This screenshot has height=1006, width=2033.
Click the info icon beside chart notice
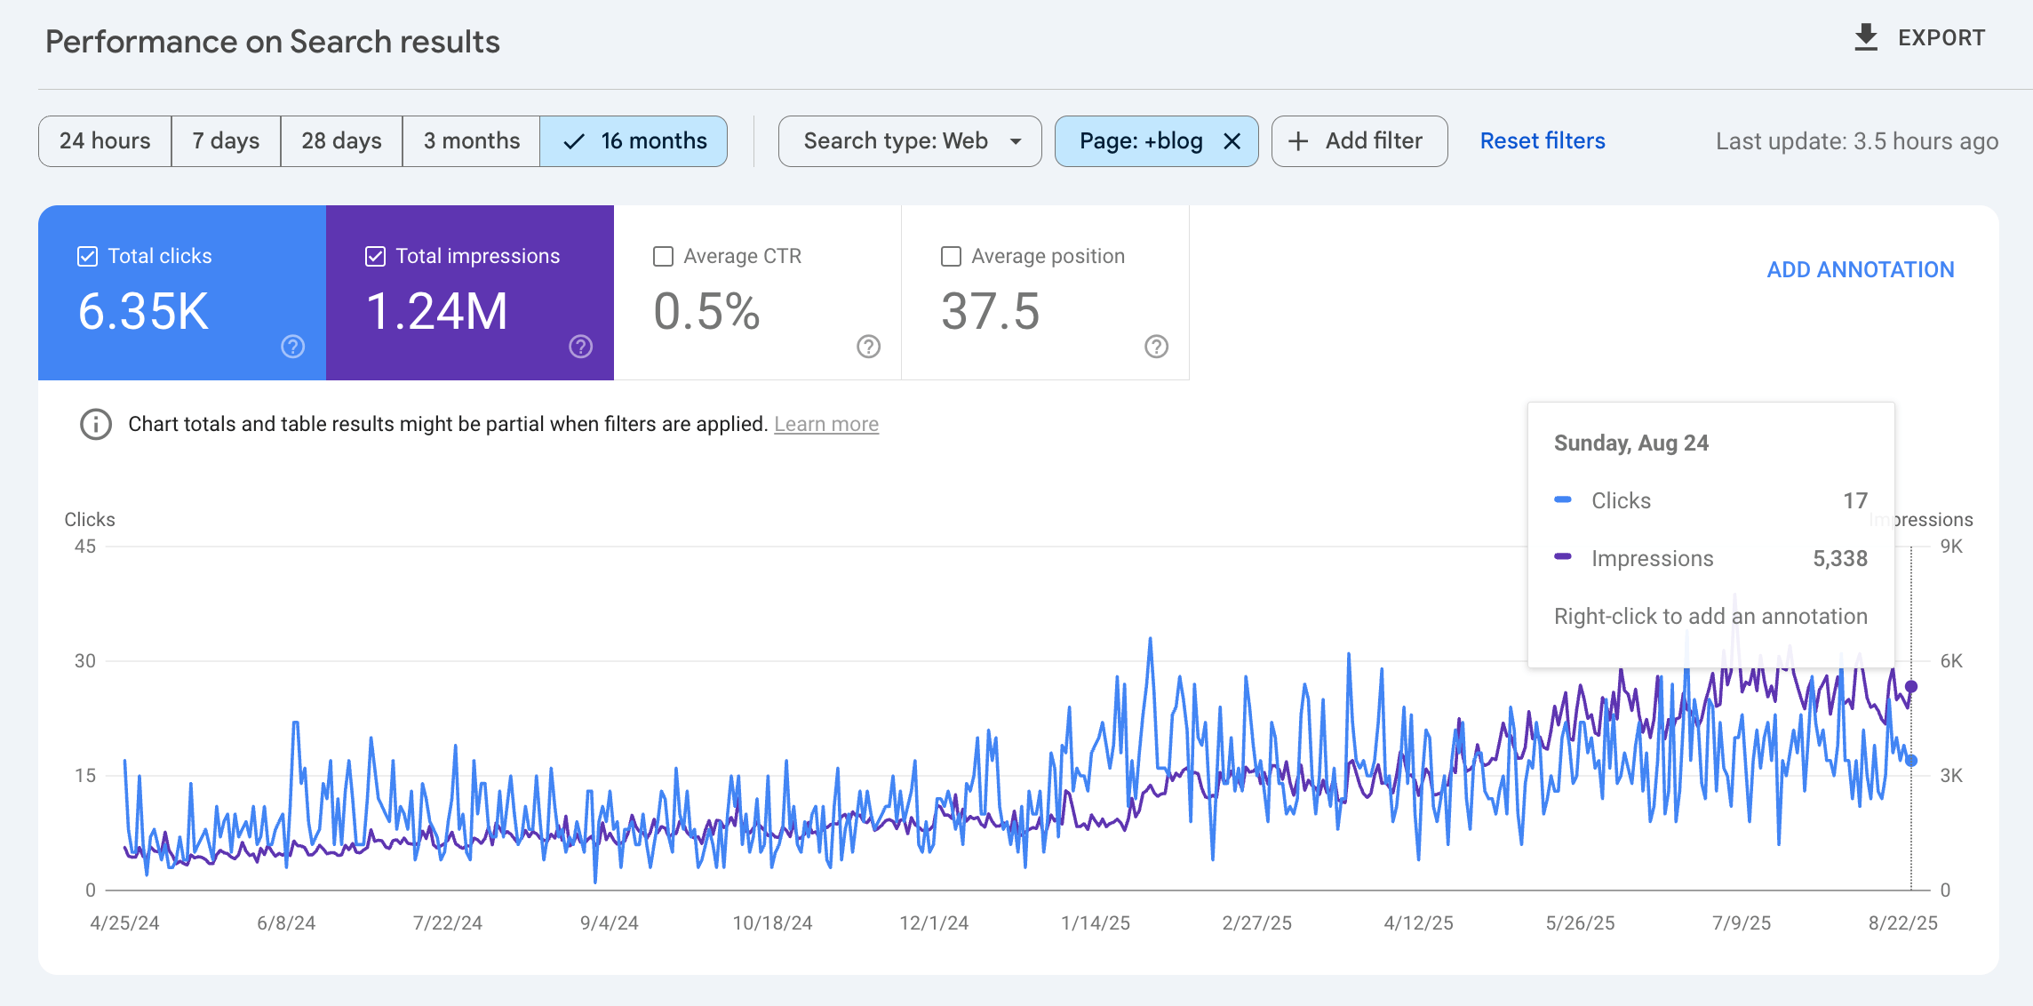coord(96,424)
